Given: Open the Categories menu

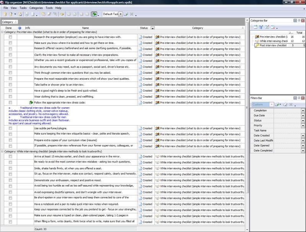Looking at the screenshot, I should click(36, 8).
